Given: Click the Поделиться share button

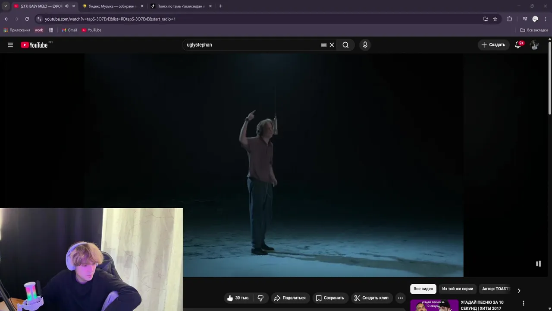Looking at the screenshot, I should point(290,298).
